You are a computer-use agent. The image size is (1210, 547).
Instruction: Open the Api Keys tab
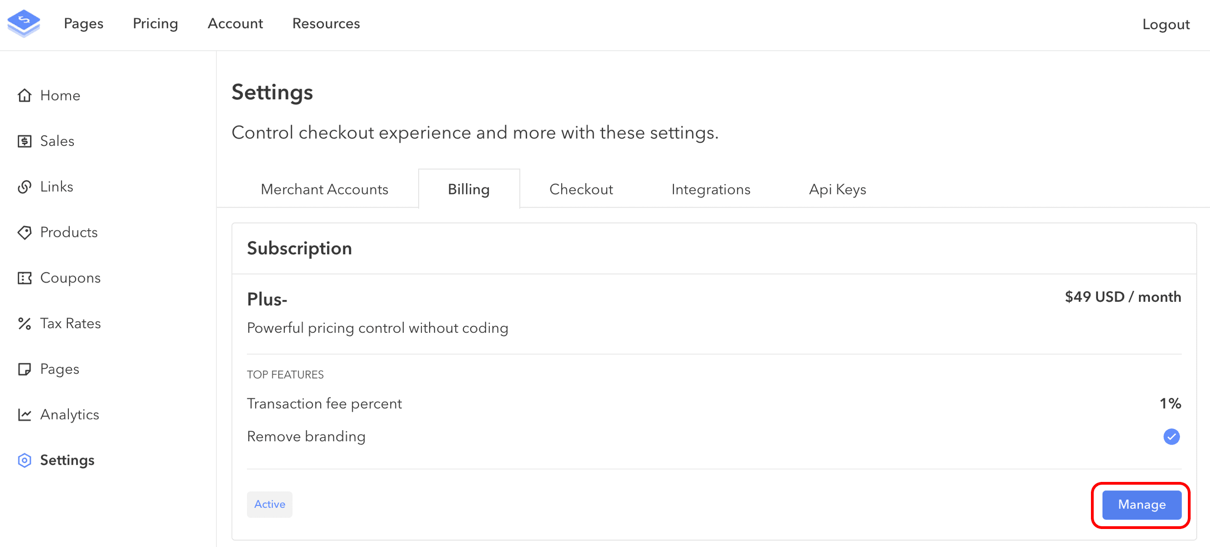[837, 189]
